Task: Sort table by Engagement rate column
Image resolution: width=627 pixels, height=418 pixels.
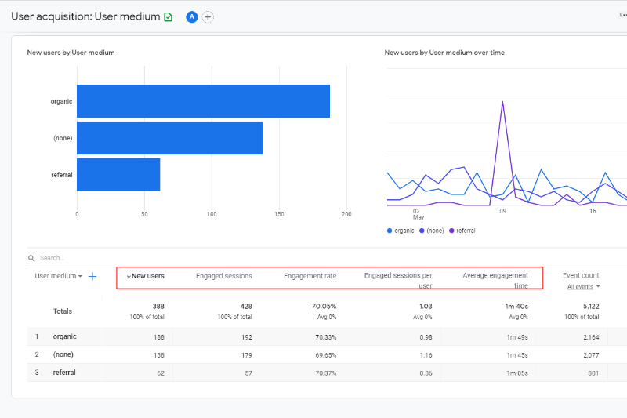Action: (310, 276)
